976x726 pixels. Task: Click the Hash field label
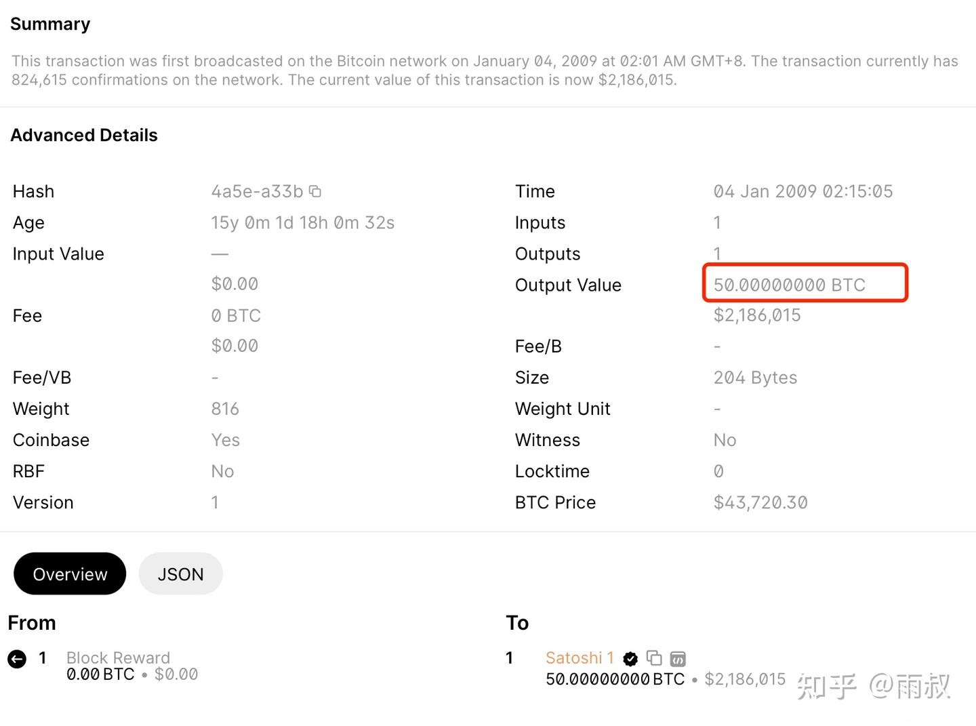[x=33, y=191]
